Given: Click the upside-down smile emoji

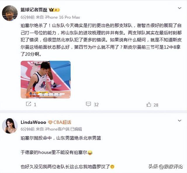Looking at the screenshot, I should click(112, 167).
